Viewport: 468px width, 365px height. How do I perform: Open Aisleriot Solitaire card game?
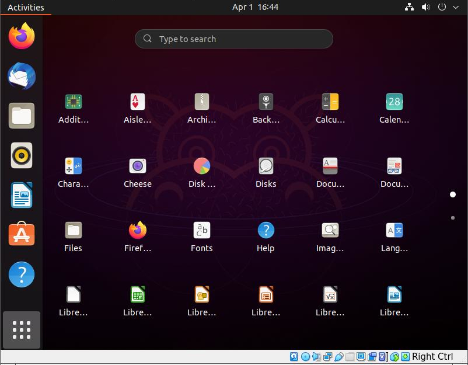tap(138, 102)
